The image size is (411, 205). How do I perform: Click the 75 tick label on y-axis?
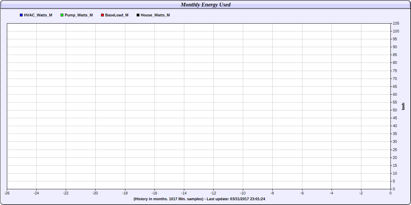pos(395,71)
